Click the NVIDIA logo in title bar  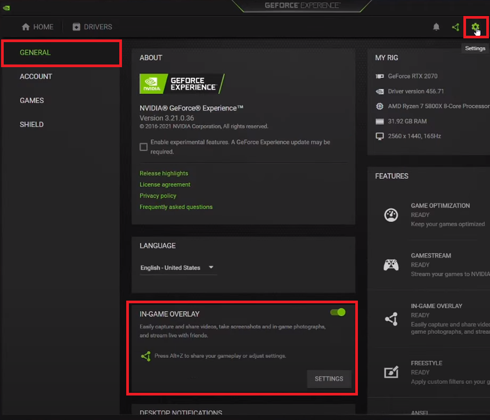click(6, 8)
